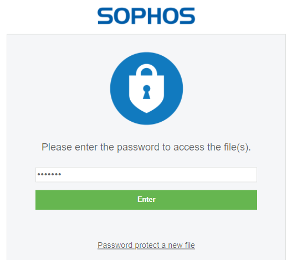Click the padlock shackle arch
The image size is (292, 260).
(x=147, y=70)
